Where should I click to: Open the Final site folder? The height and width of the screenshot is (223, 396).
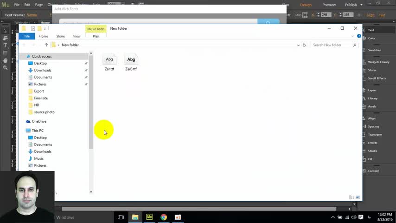(41, 98)
